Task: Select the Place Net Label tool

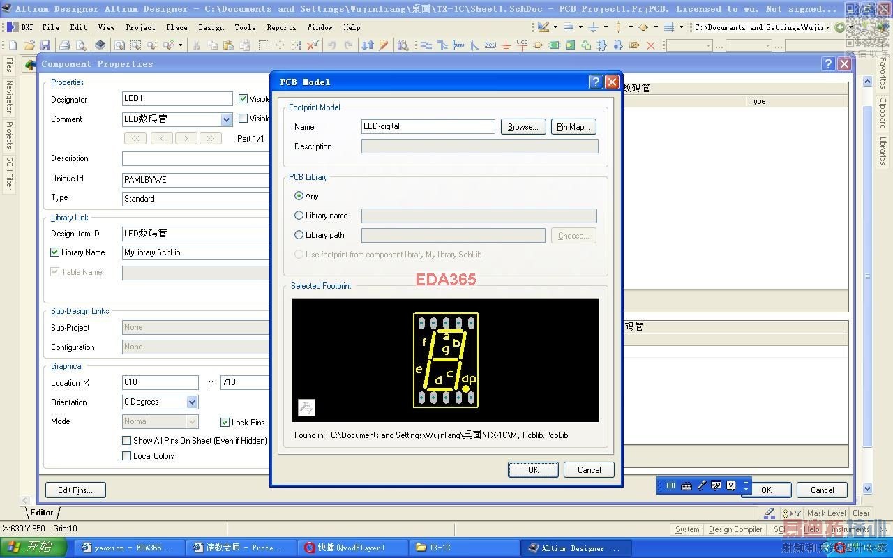Action: pyautogui.click(x=490, y=45)
